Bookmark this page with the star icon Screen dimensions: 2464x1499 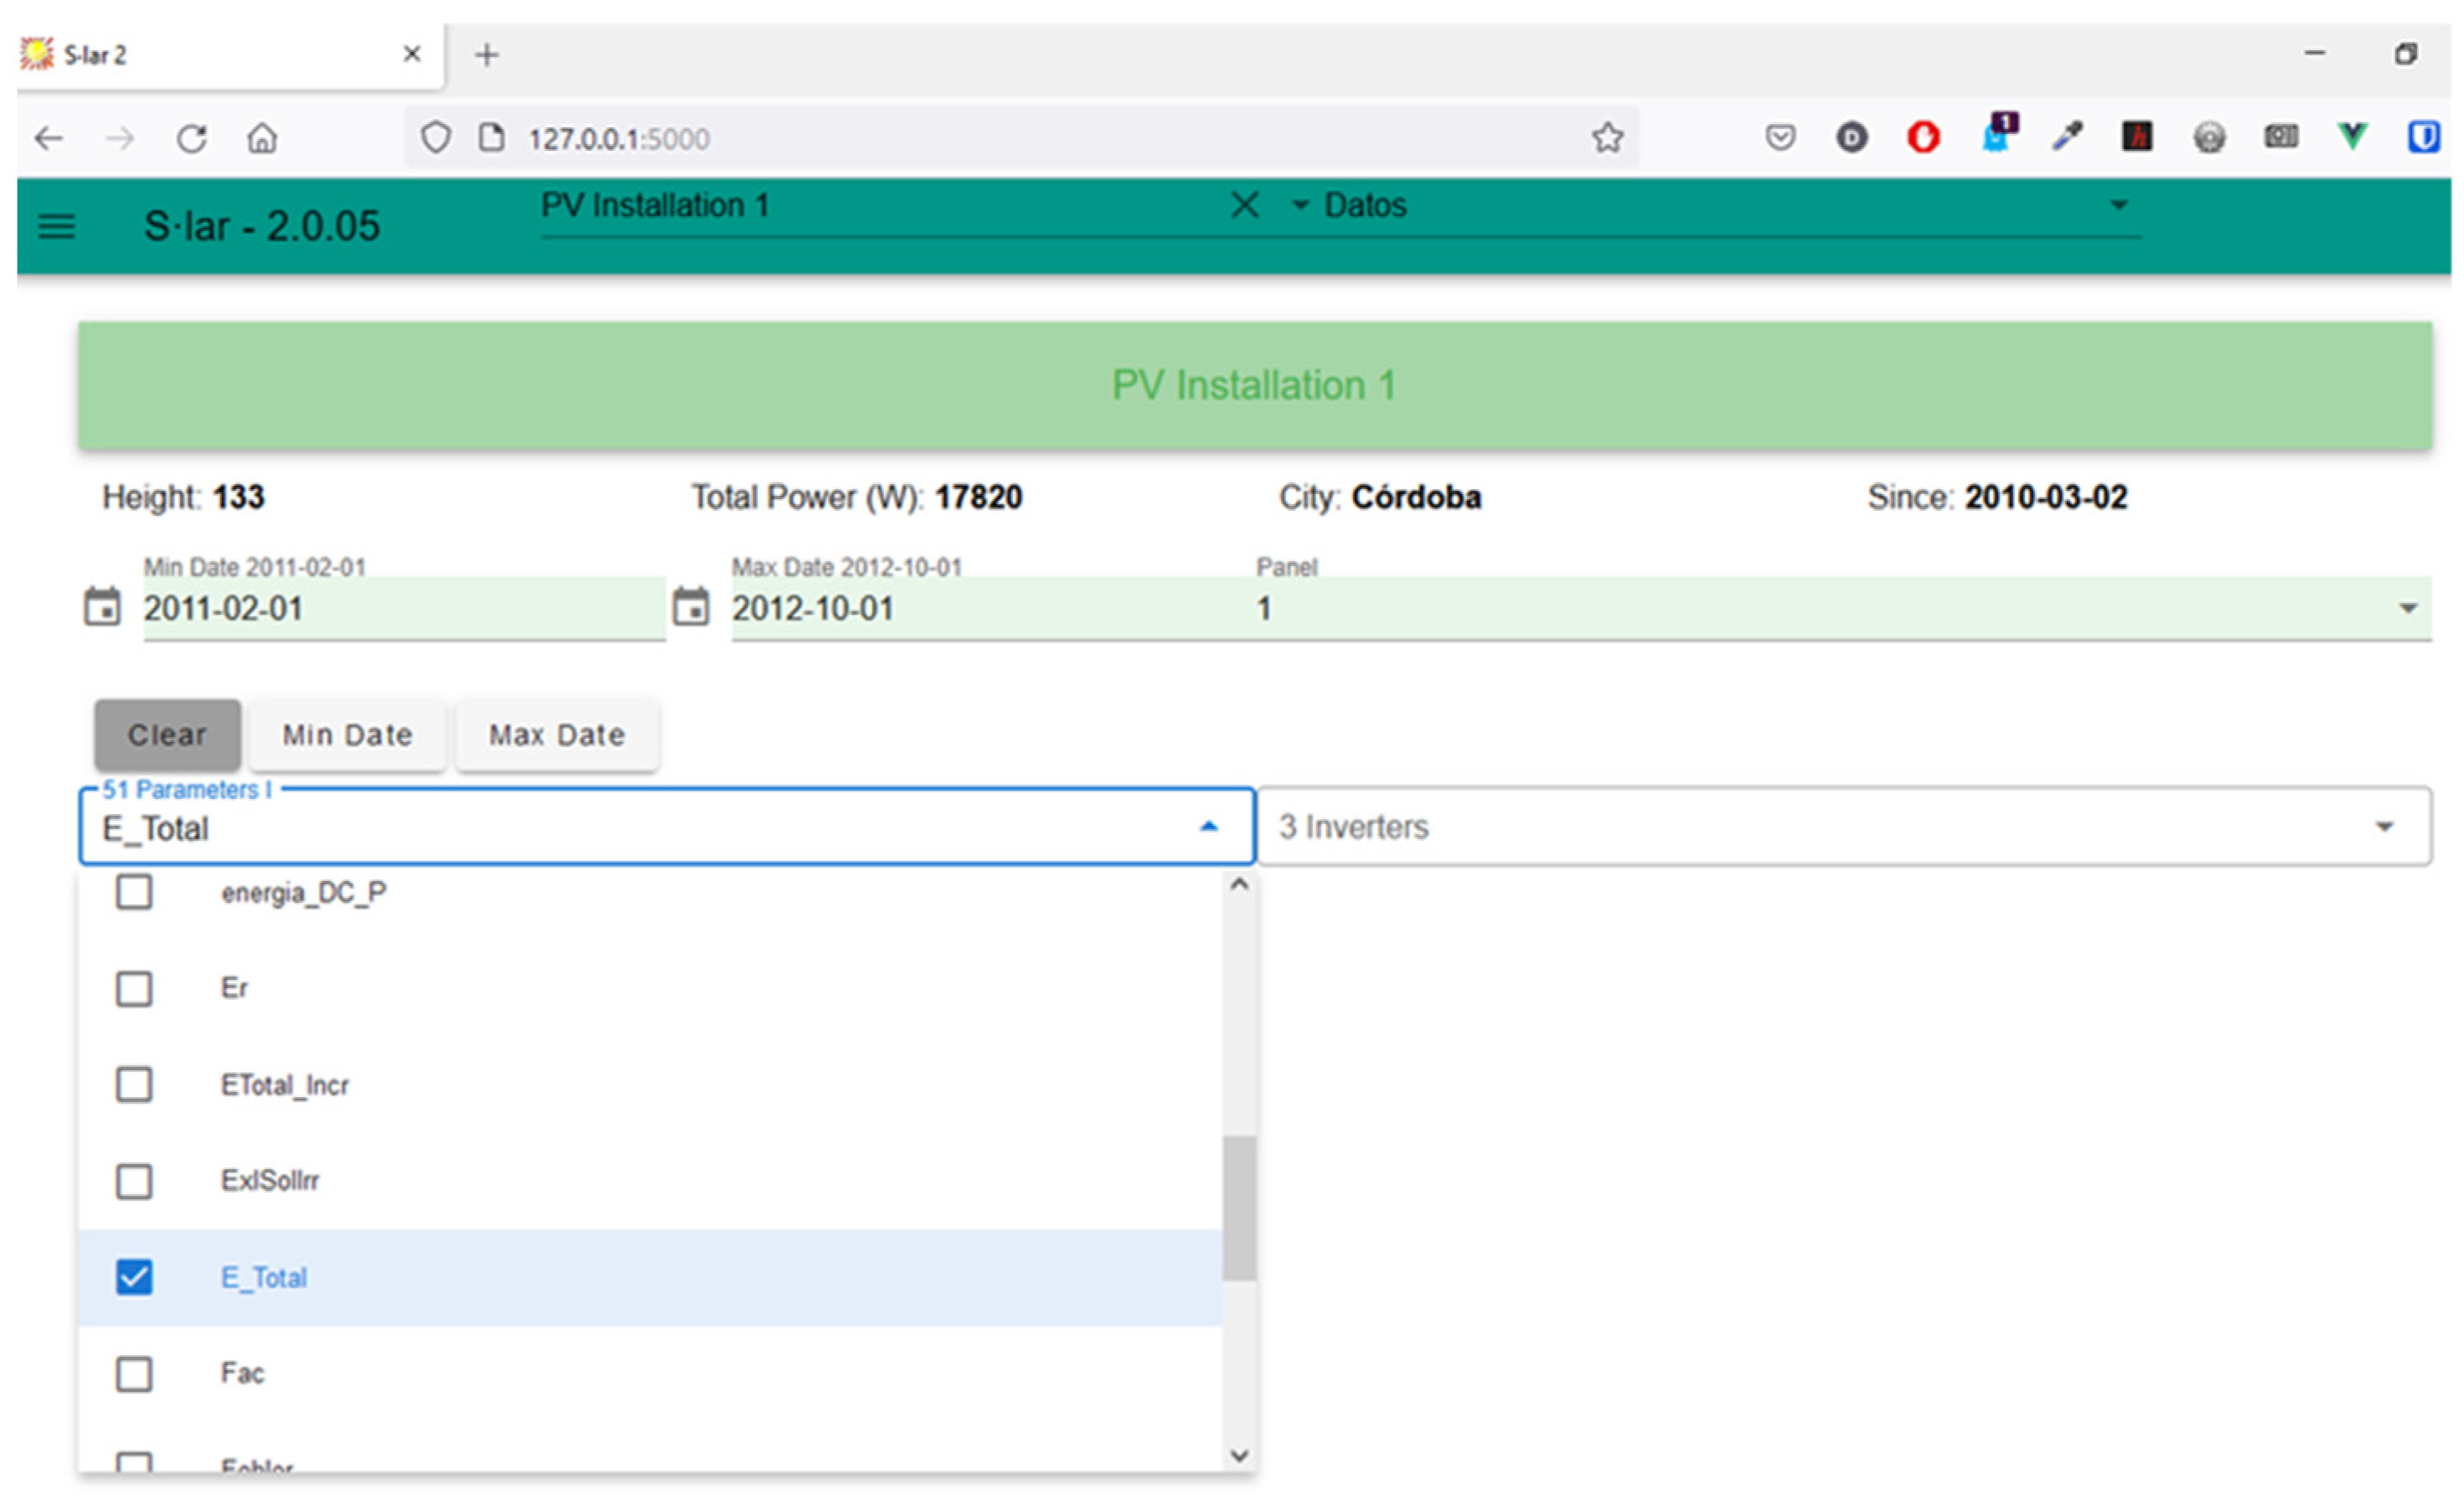tap(1607, 137)
